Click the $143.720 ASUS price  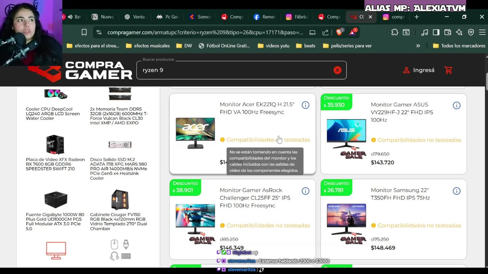[382, 162]
